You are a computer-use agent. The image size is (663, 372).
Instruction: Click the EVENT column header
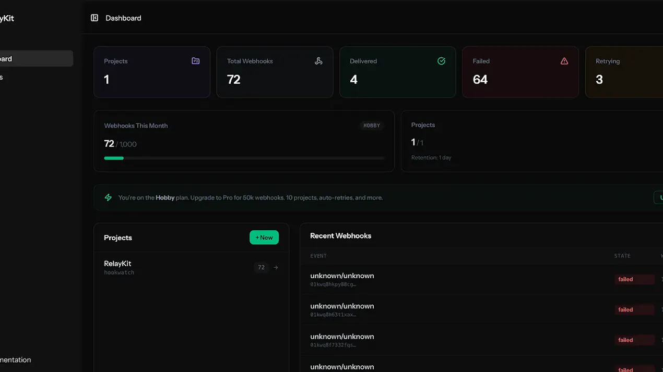tap(318, 256)
